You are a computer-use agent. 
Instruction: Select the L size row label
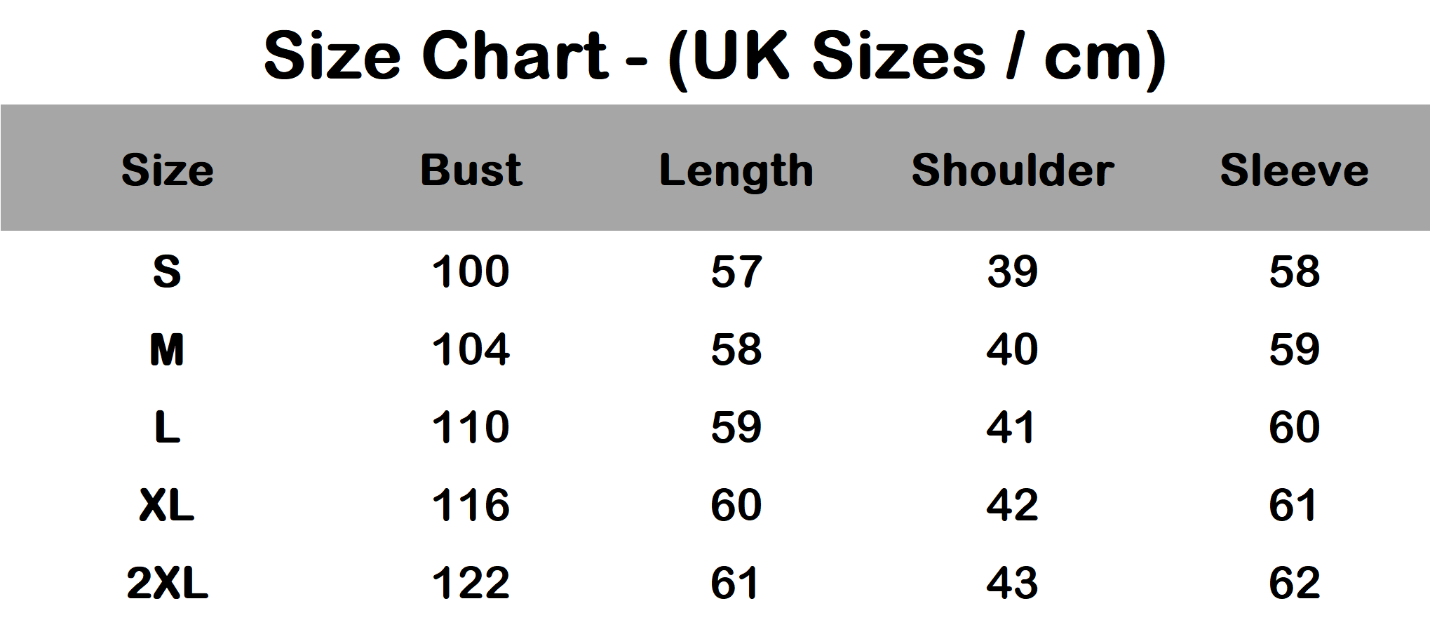(167, 427)
